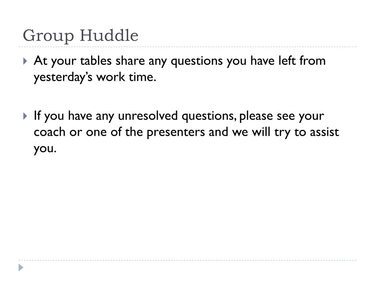Screen dimensions: 375x281
Task: Select the 'Group Huddle' slide title
Action: tap(81, 35)
